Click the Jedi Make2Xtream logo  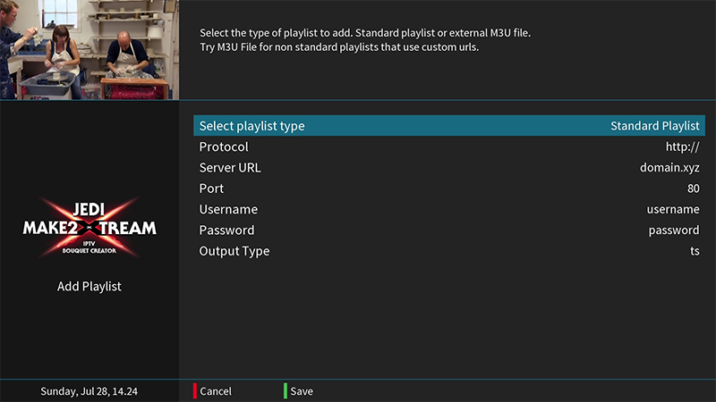click(89, 229)
